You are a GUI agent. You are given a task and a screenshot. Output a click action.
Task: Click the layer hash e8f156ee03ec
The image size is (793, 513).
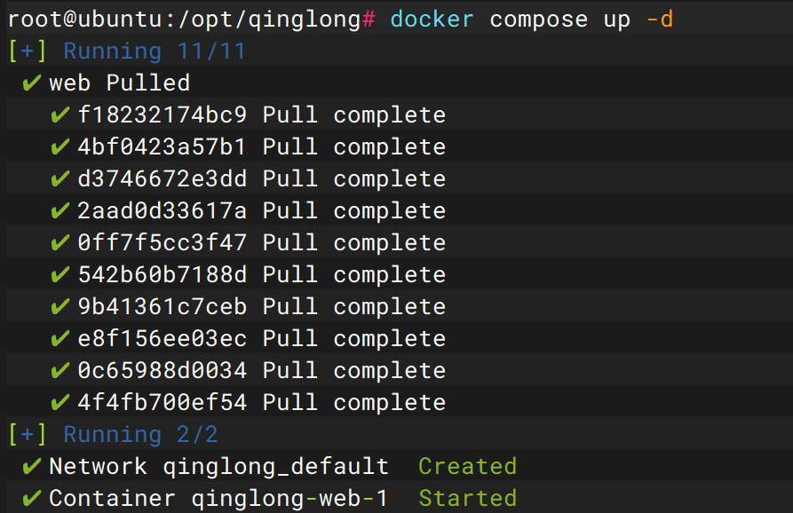163,339
